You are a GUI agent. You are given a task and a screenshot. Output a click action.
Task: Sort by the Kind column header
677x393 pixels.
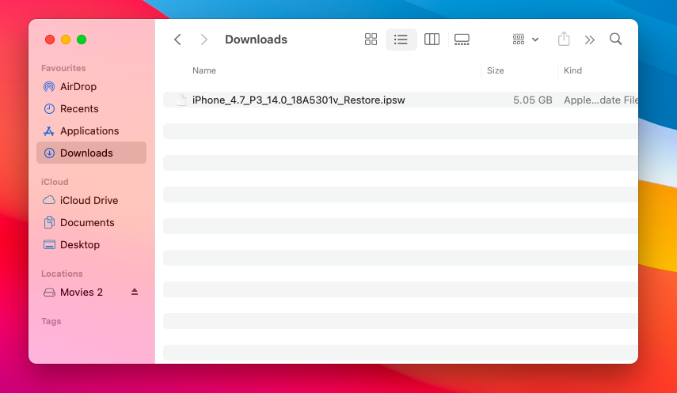click(572, 70)
